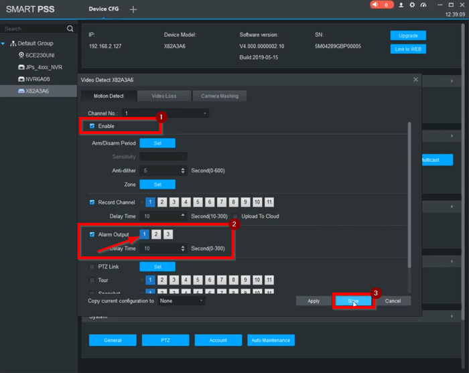
Task: Open the Sensitivity dropdown
Action: click(x=163, y=156)
